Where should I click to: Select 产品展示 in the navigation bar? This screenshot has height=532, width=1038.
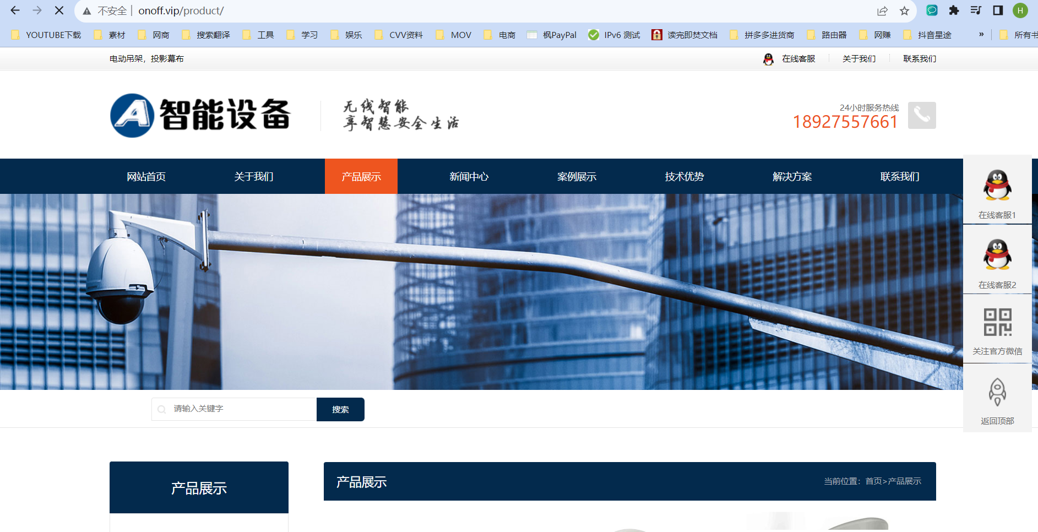(x=361, y=176)
